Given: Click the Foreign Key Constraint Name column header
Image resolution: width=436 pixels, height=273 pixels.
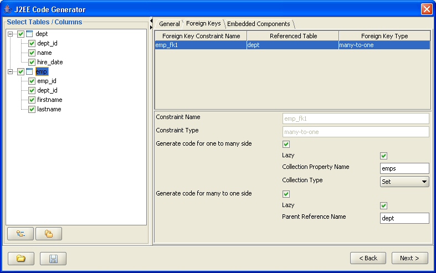Looking at the screenshot, I should [x=201, y=36].
